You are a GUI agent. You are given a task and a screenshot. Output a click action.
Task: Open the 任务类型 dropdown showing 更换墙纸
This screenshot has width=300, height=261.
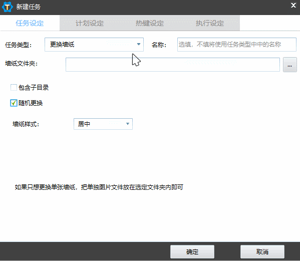click(94, 45)
